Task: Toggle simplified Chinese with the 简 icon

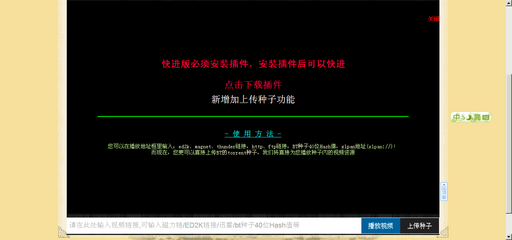Action: point(477,117)
